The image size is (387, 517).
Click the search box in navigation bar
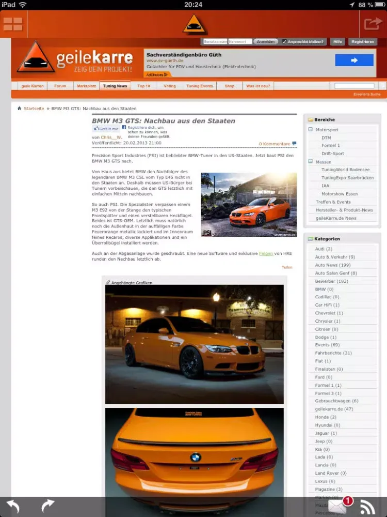pyautogui.click(x=354, y=86)
